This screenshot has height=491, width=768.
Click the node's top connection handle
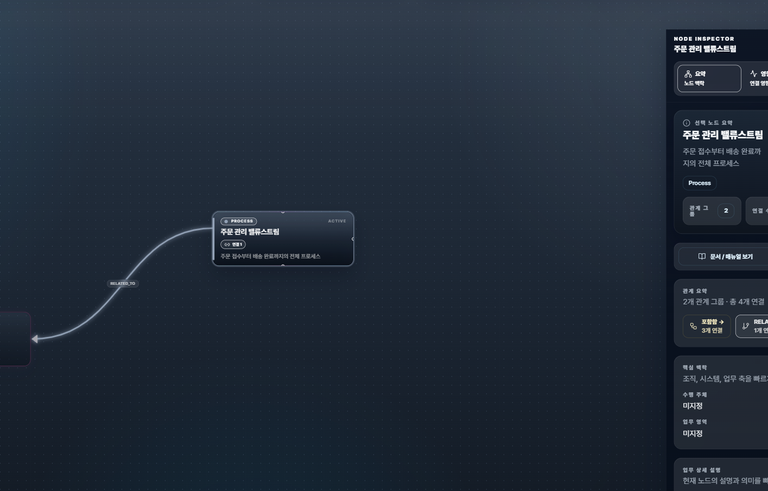pos(283,212)
